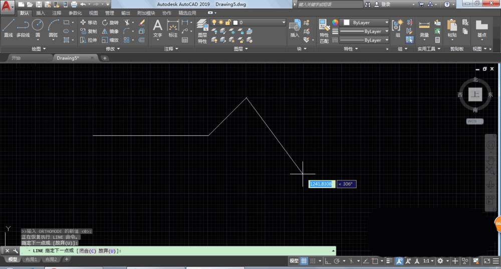Select the Line (直线) drawing tool

point(8,28)
